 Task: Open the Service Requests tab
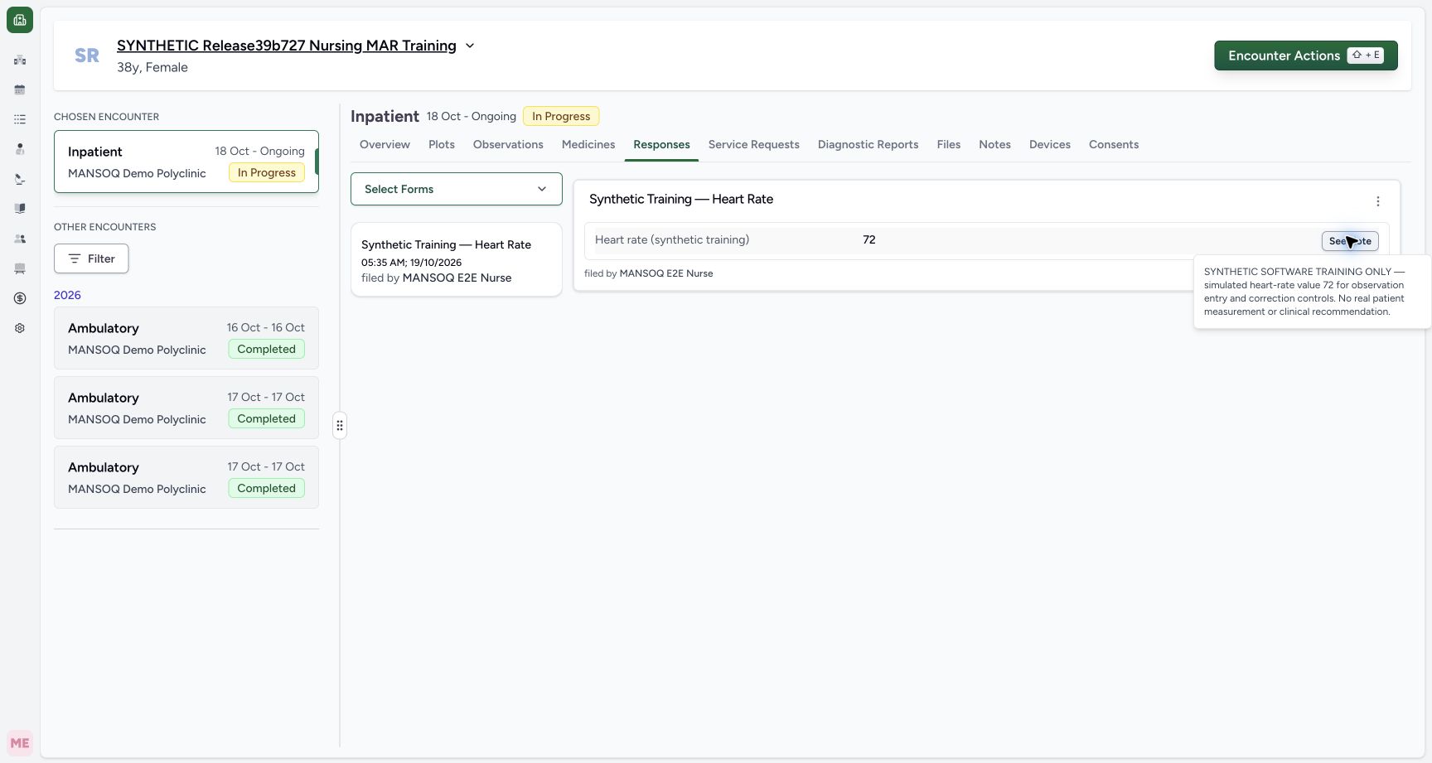point(754,144)
